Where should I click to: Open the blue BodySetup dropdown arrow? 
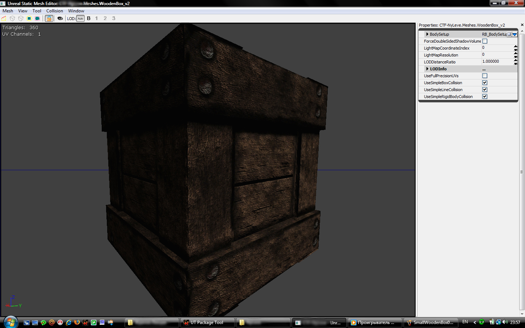click(x=514, y=34)
